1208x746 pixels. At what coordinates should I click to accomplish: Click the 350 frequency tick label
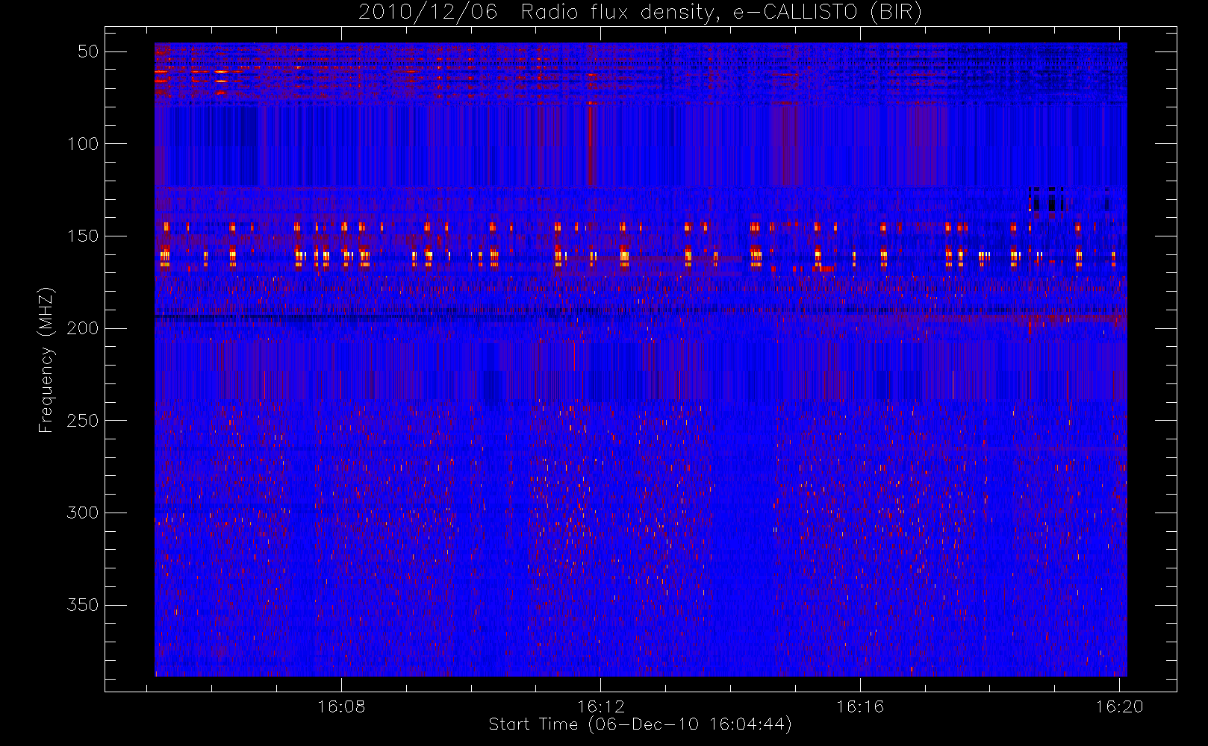(83, 605)
